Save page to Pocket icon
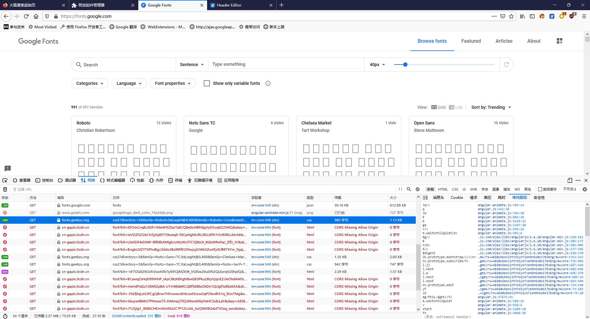The height and width of the screenshot is (319, 590). coord(503,16)
